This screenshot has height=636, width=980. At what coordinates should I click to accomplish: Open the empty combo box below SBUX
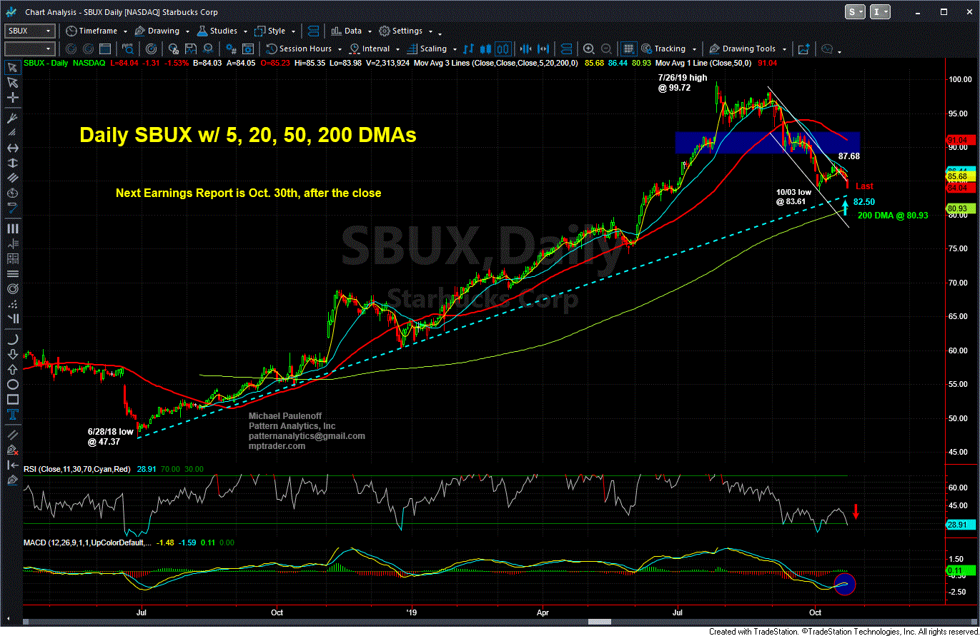click(29, 49)
